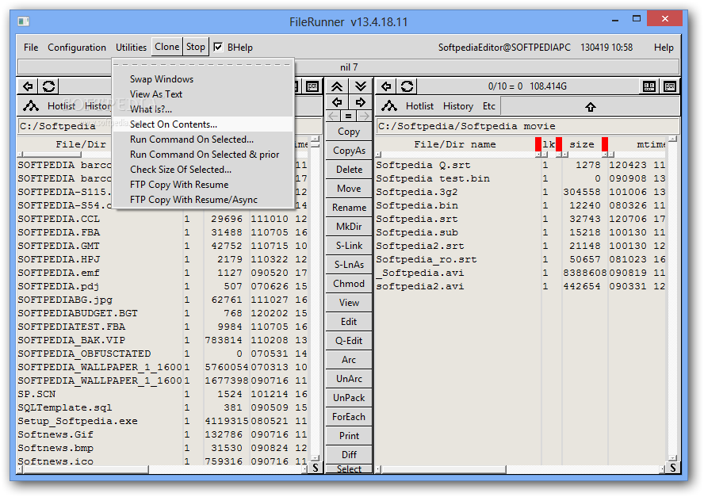Open the left panel Hotlist dropdown
Image resolution: width=704 pixels, height=497 pixels.
61,106
